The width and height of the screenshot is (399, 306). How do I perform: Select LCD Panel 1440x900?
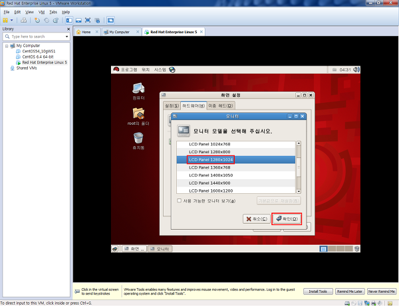pos(236,183)
